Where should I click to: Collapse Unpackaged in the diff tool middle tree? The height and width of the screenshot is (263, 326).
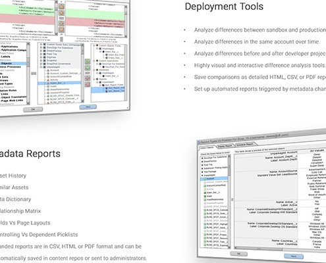pos(41,67)
